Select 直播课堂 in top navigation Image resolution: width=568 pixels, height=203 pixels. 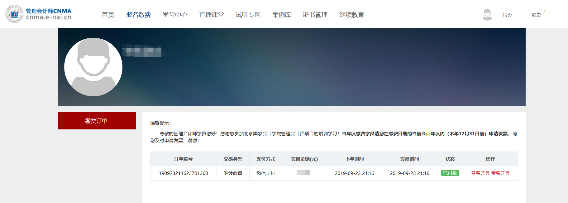[212, 15]
